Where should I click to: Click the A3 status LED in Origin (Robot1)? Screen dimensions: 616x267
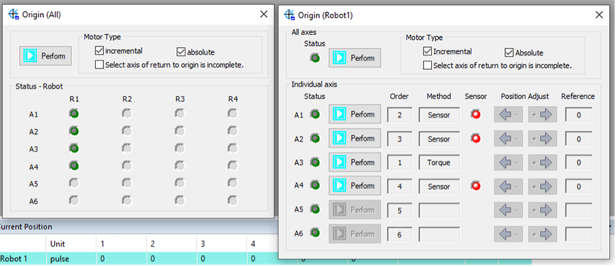point(315,163)
